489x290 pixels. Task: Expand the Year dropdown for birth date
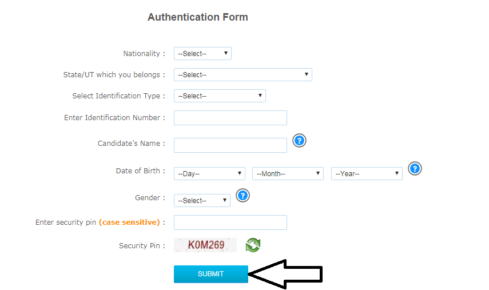367,173
